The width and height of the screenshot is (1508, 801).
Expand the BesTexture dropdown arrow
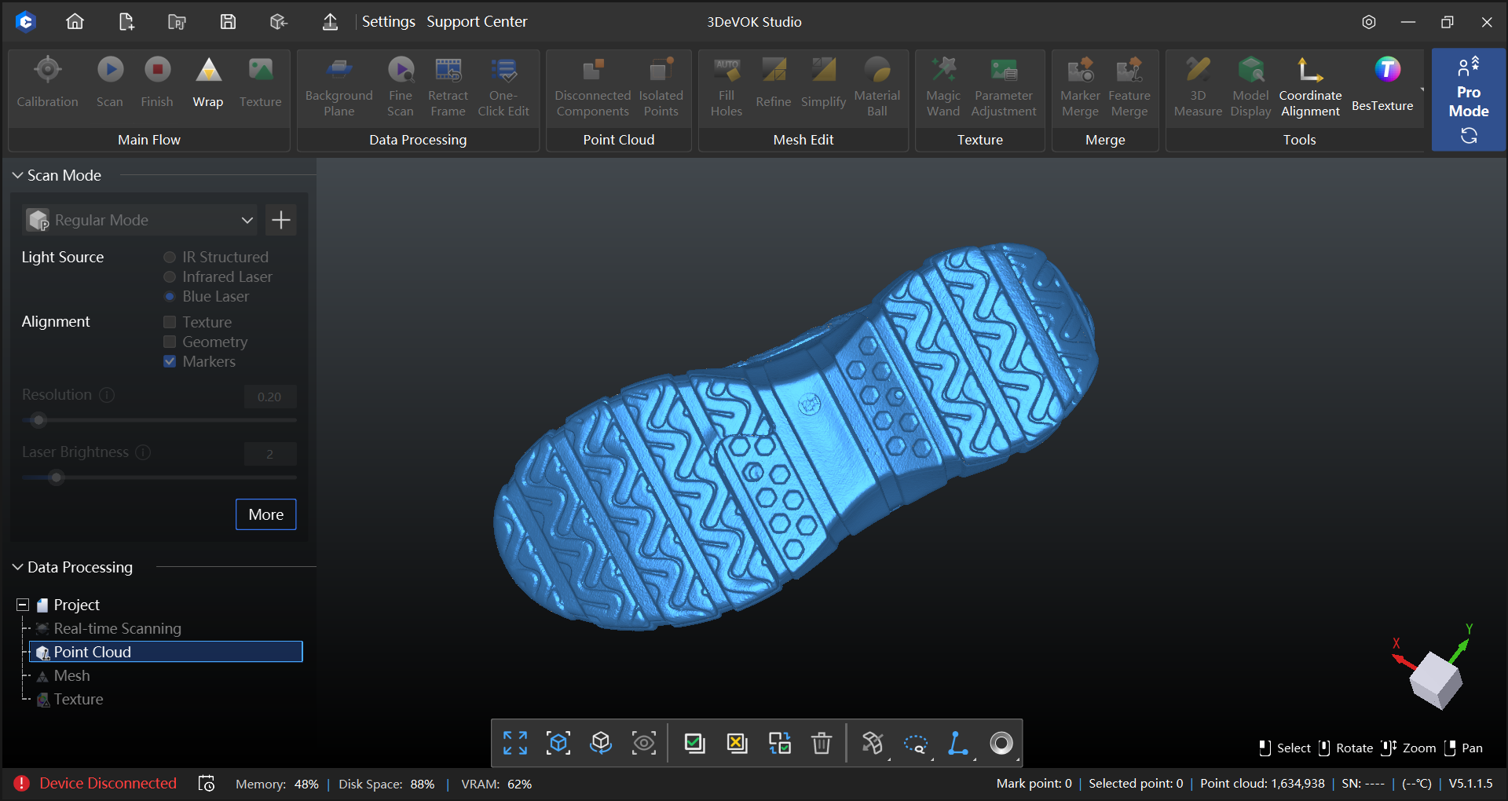point(1422,90)
